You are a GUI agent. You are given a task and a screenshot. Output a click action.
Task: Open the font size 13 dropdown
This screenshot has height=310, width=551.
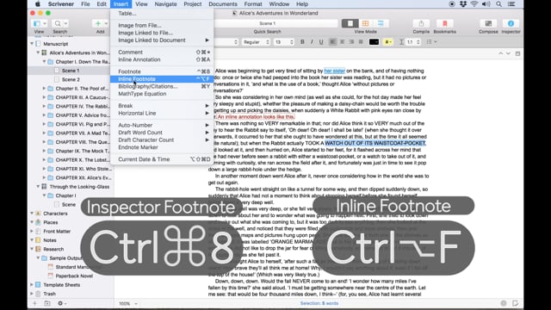pyautogui.click(x=284, y=42)
